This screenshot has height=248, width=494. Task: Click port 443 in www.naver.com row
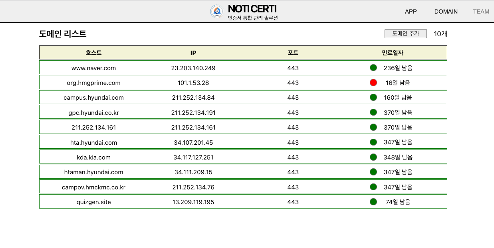coord(293,68)
